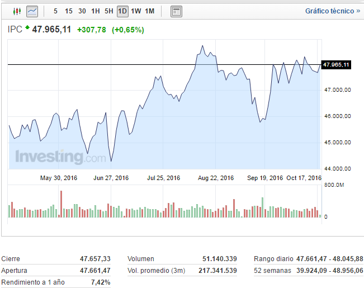Choose the 5H timeframe
This screenshot has width=364, height=288.
[109, 11]
